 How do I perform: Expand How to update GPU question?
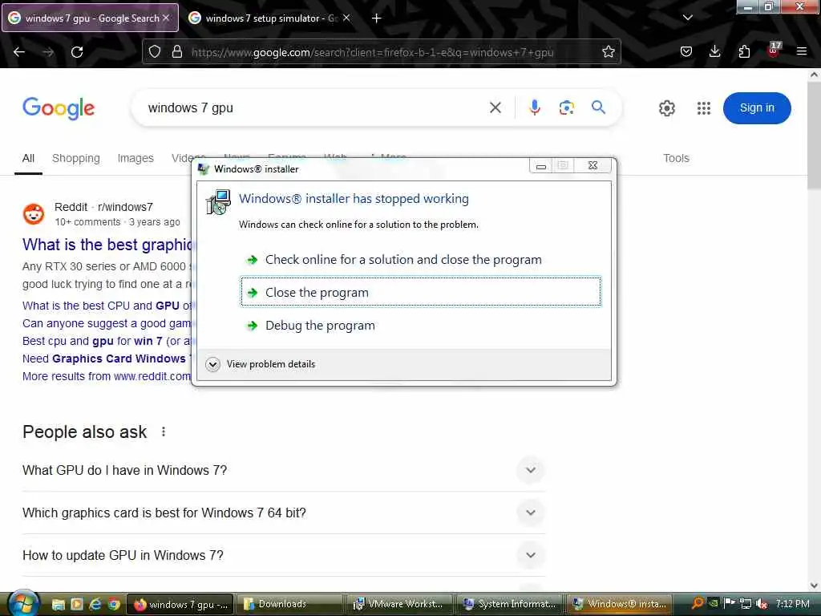(x=284, y=555)
